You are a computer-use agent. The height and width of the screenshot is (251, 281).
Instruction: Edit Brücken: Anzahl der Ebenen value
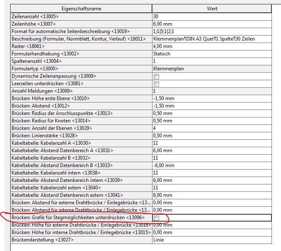point(212,128)
